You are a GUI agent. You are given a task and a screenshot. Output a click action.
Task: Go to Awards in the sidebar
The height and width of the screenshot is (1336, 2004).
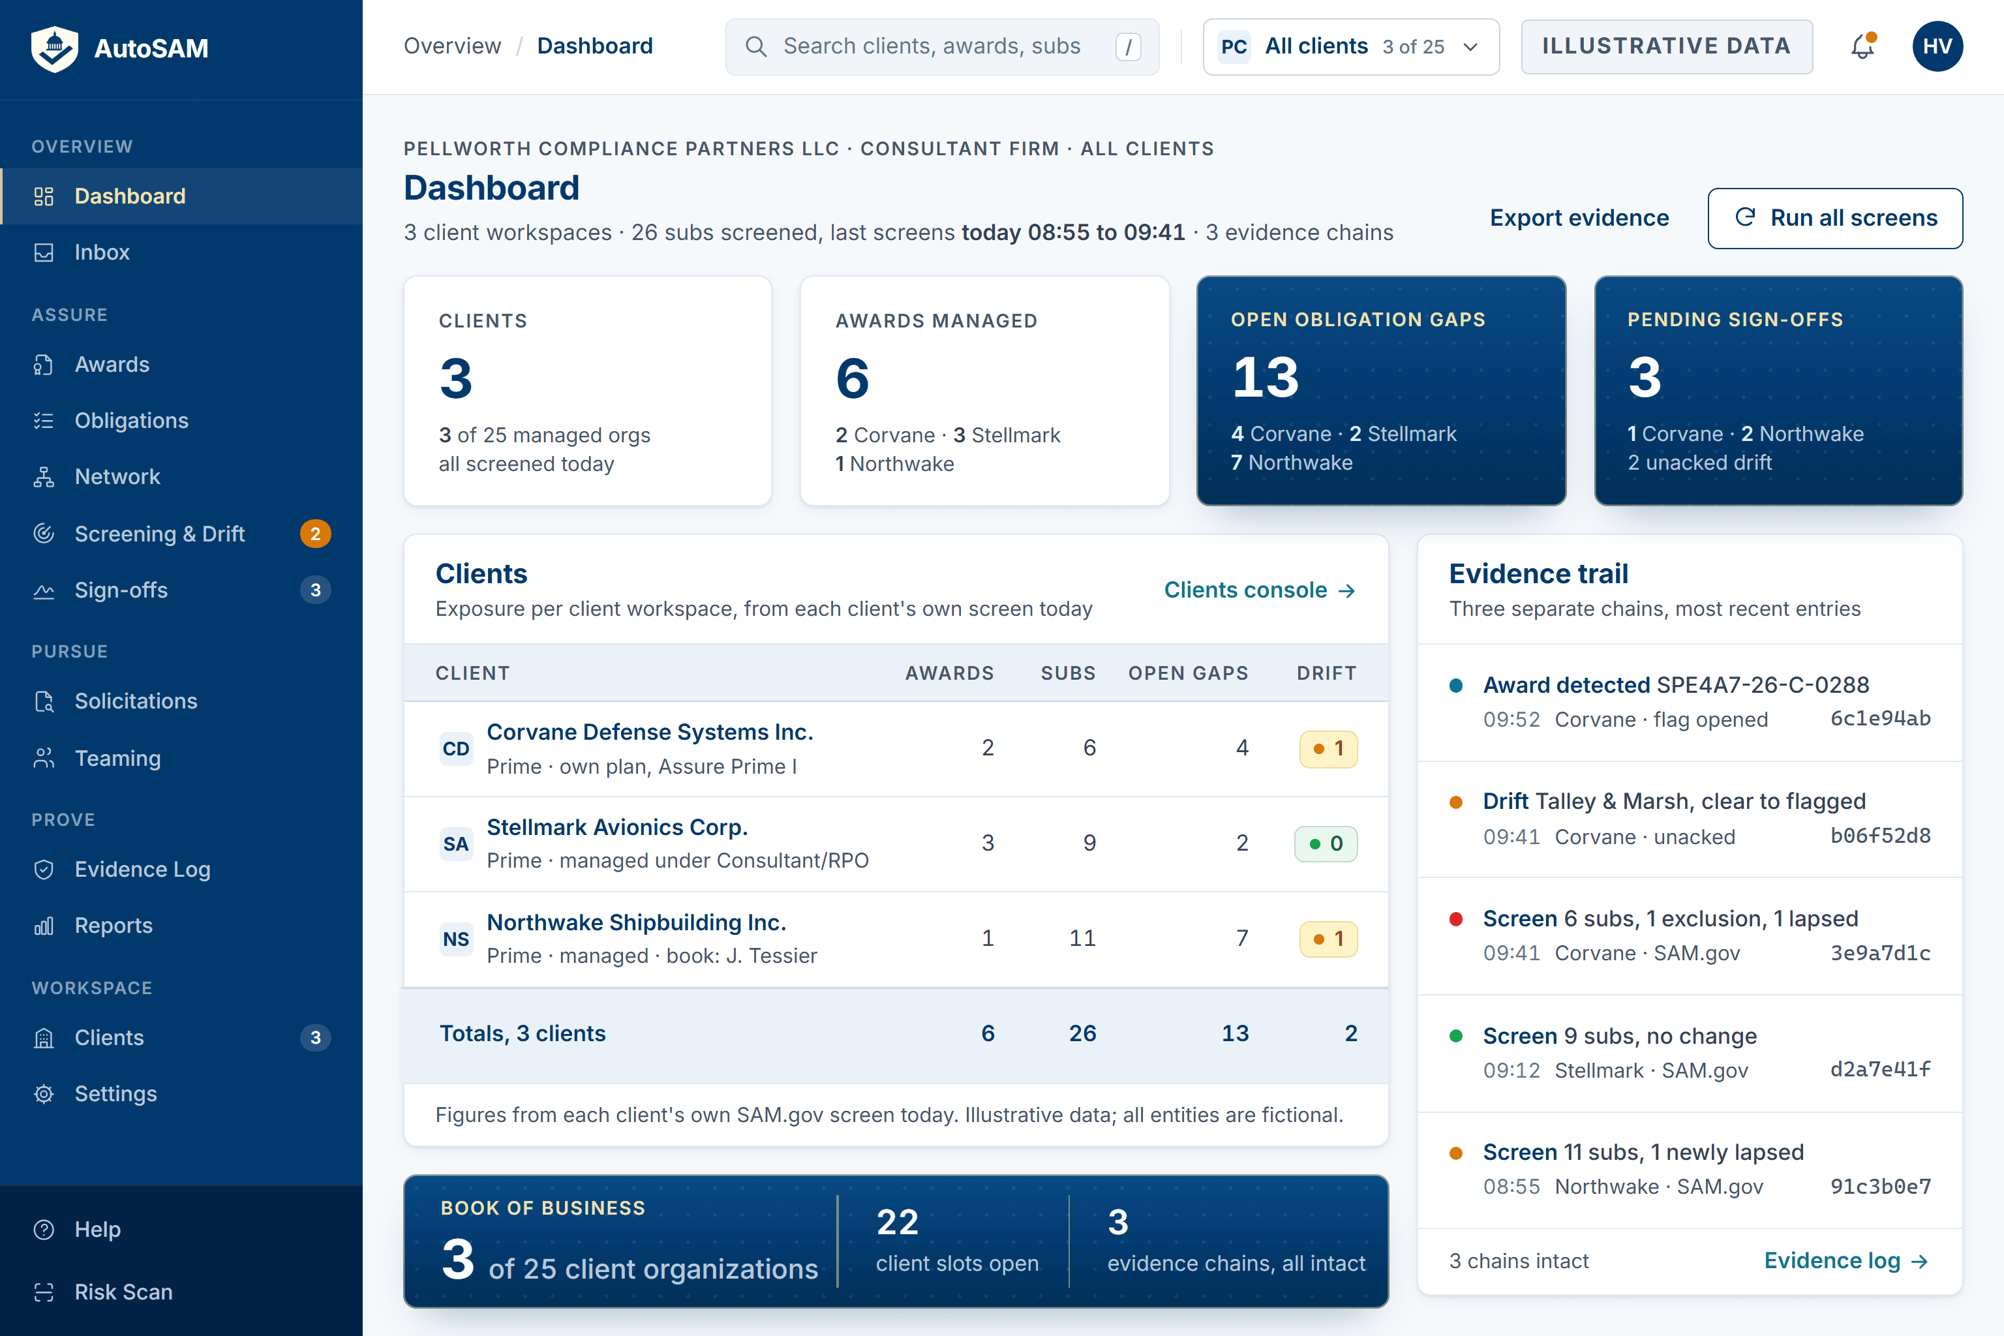click(x=181, y=365)
